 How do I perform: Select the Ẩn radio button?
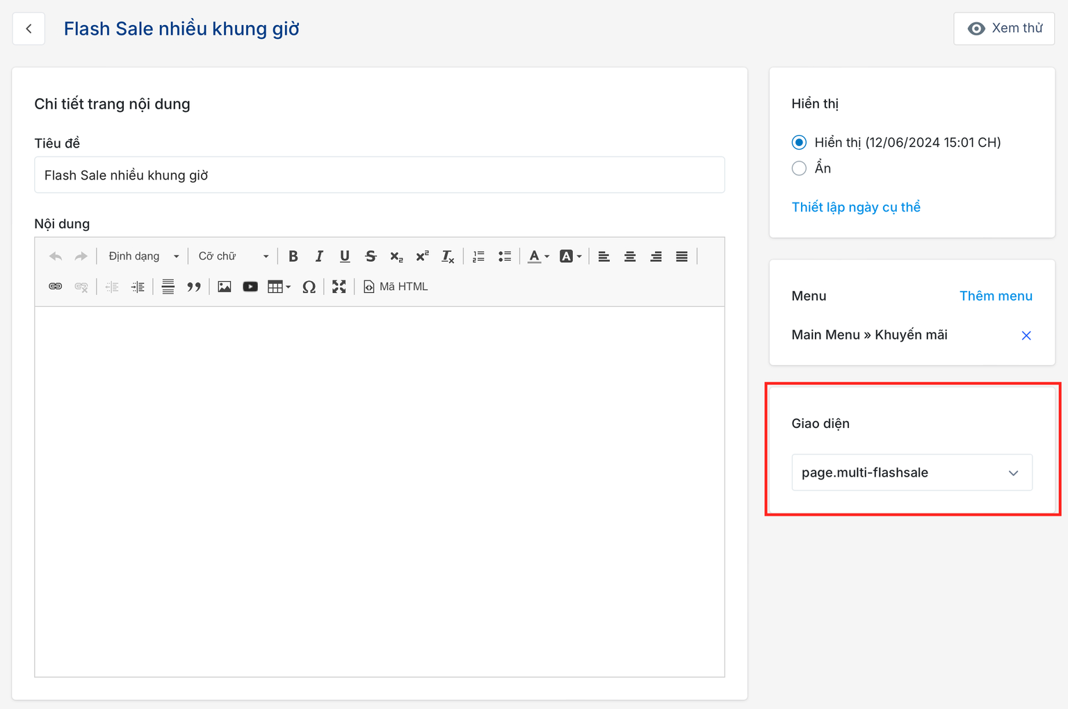pos(799,168)
